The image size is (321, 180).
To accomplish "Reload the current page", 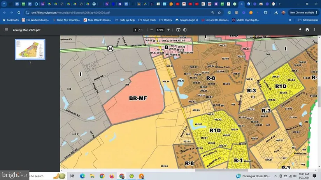I will [x=19, y=12].
